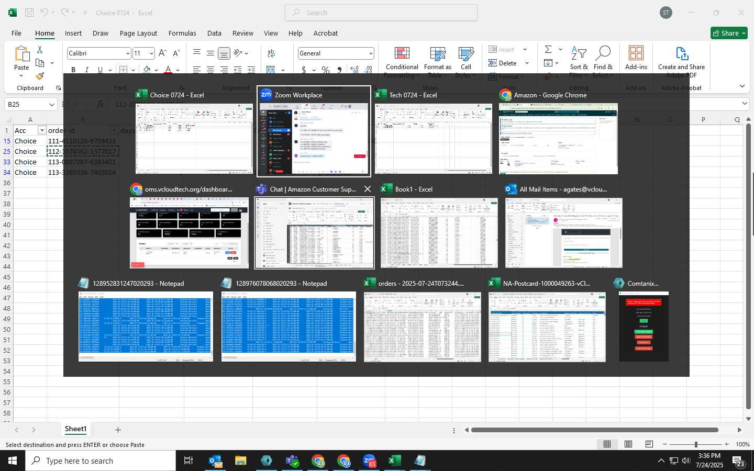This screenshot has width=754, height=471.
Task: Expand the Insert cells dropdown arrow
Action: pos(525,49)
